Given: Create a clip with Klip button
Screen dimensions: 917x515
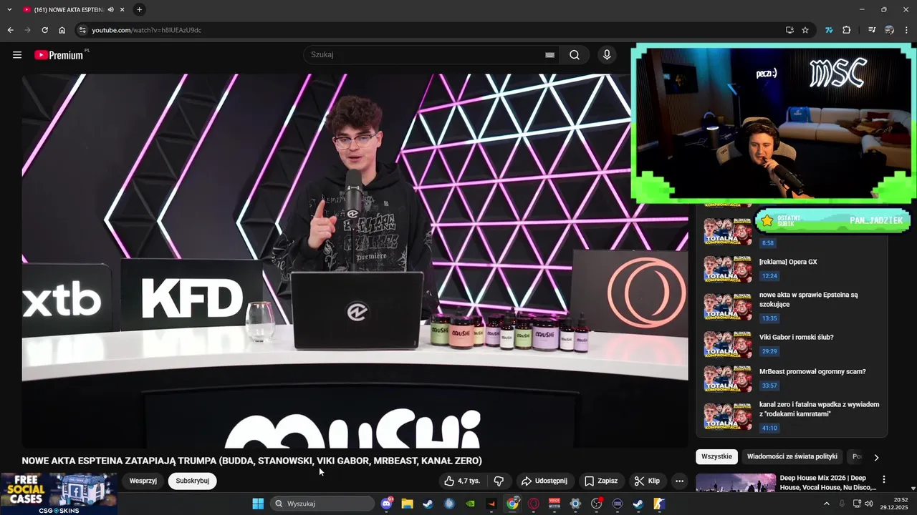Looking at the screenshot, I should 648,481.
